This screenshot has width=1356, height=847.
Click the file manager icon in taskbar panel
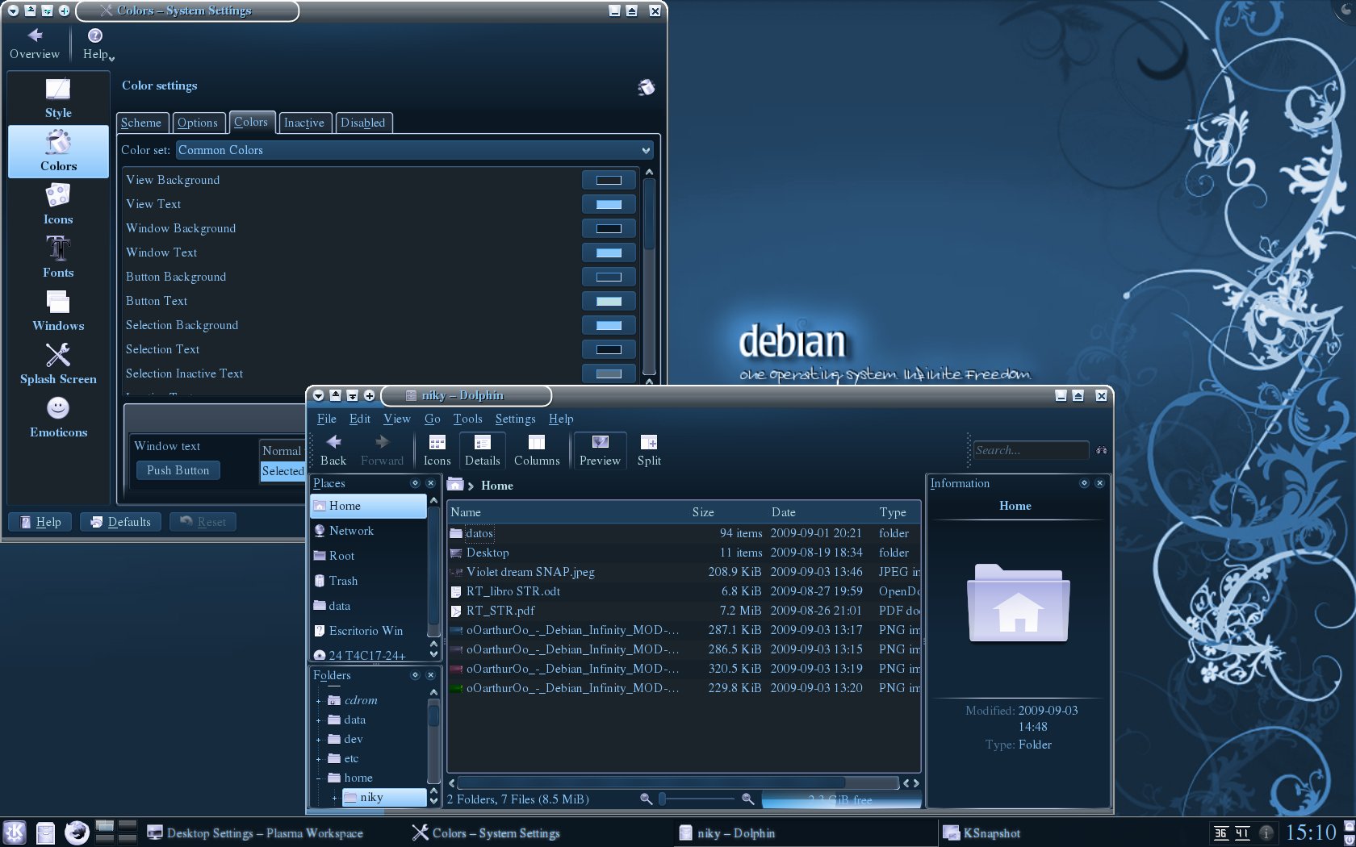pyautogui.click(x=46, y=832)
